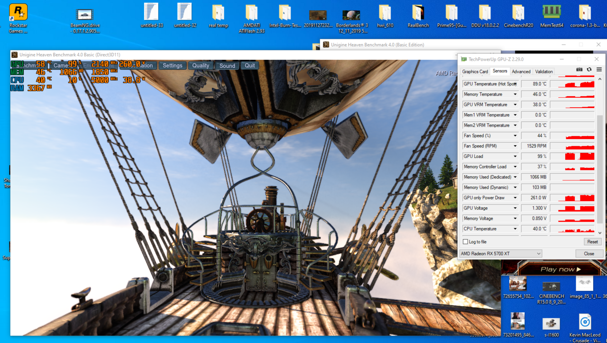The width and height of the screenshot is (607, 343).
Task: Click GPU-Z scrollbar down arrow
Action: pyautogui.click(x=600, y=233)
